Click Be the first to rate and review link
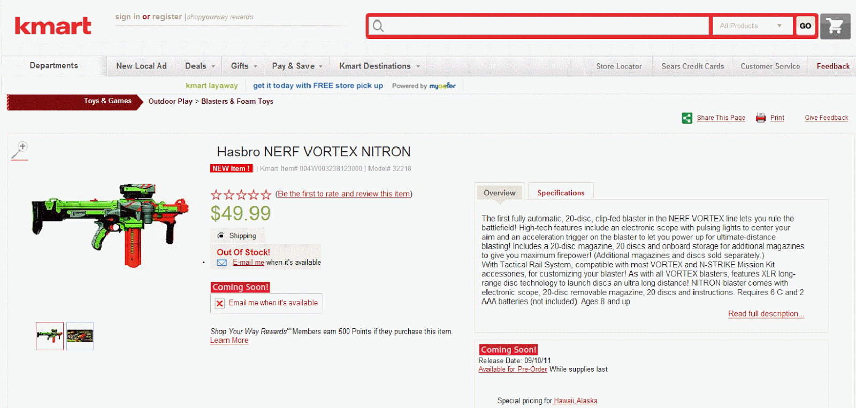Viewport: 856px width, 408px height. pyautogui.click(x=344, y=194)
